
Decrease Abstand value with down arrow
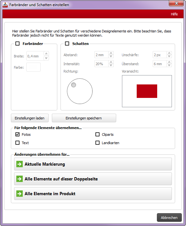pyautogui.click(x=111, y=56)
